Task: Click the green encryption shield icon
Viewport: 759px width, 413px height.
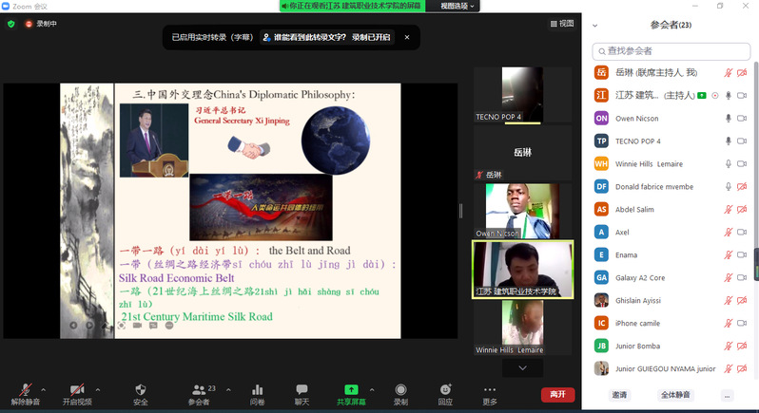Action: (11, 24)
